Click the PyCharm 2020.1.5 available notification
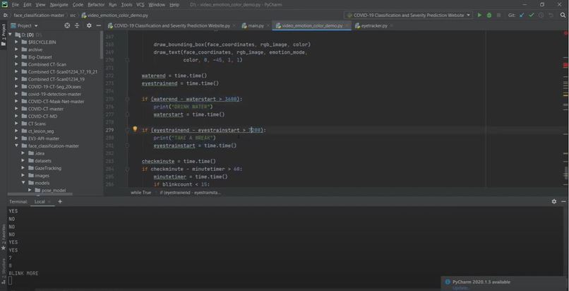Screen dimensions: 569x291 [481, 282]
